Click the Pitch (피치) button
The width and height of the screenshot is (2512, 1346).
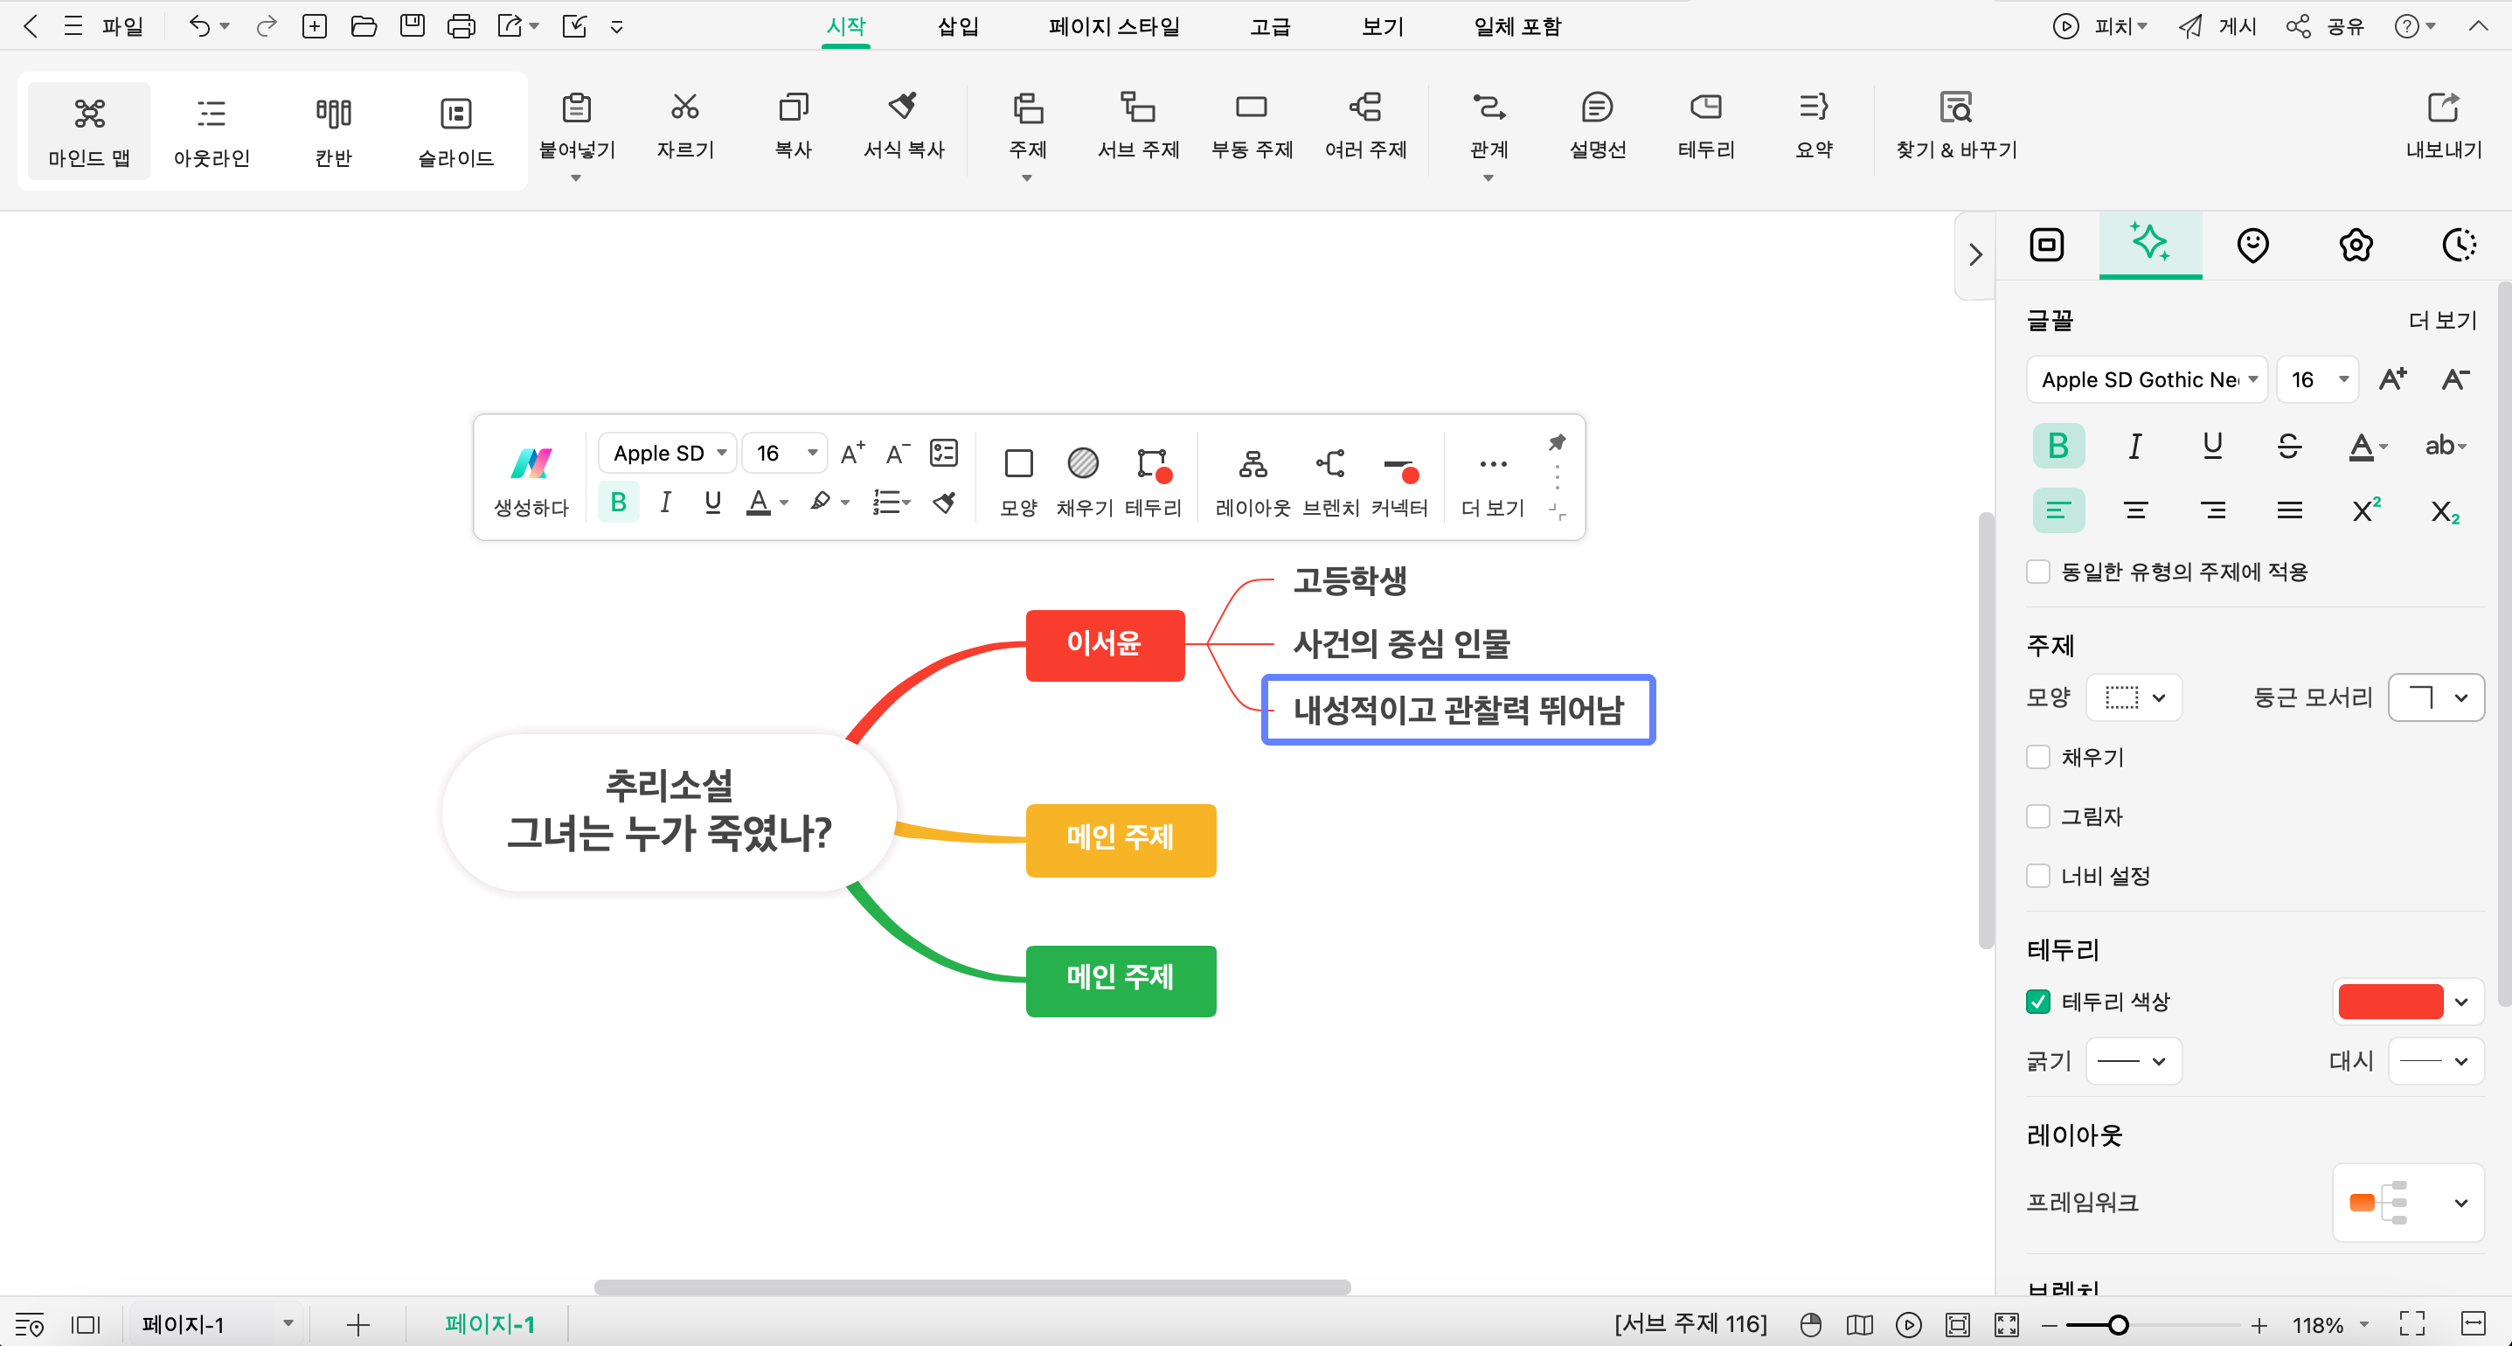click(2099, 26)
